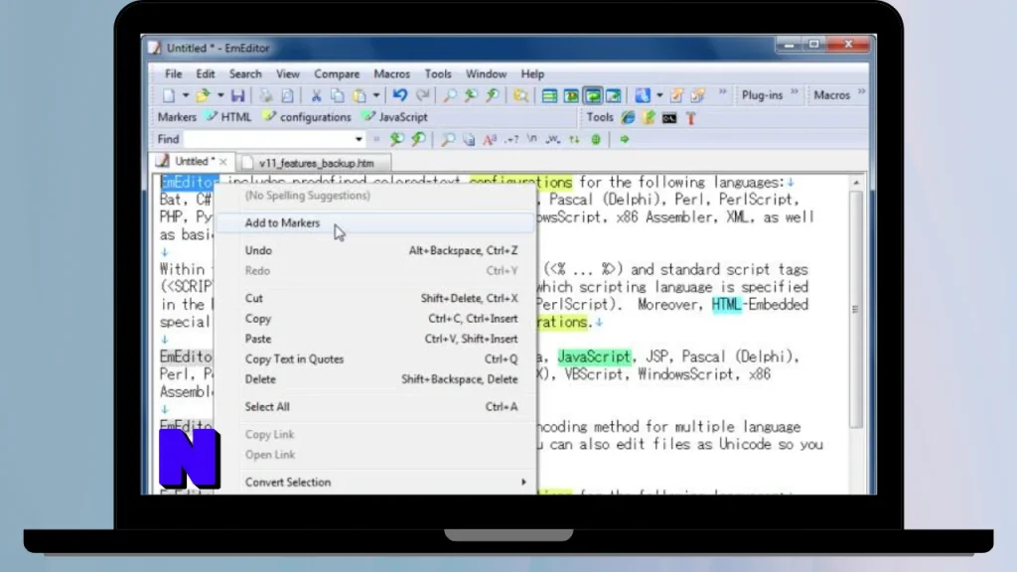The height and width of the screenshot is (572, 1017).
Task: Toggle Wrap by Window mode
Action: (592, 95)
